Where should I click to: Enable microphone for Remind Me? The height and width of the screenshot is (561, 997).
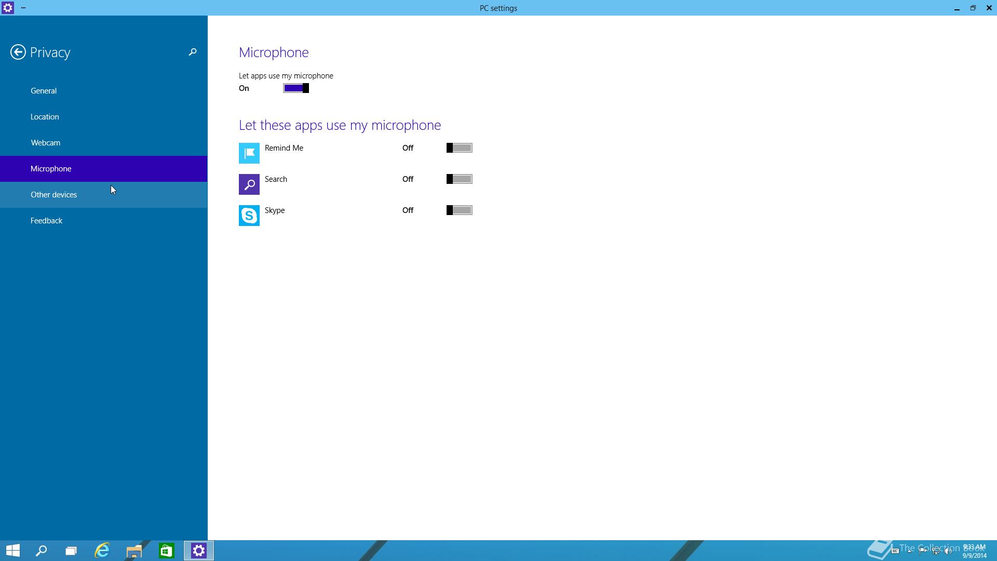point(460,148)
